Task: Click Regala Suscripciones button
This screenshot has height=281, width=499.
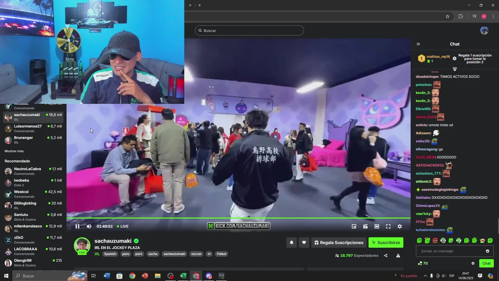Action: [339, 242]
